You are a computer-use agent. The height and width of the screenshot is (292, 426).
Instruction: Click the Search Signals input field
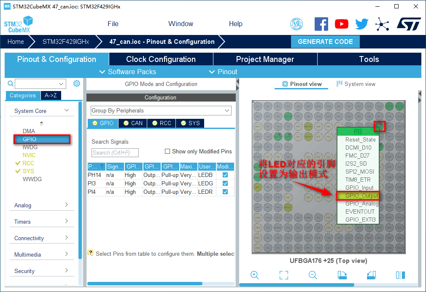coord(115,153)
